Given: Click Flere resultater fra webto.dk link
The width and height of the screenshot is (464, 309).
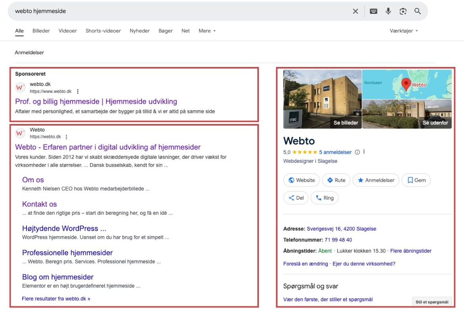Looking at the screenshot, I should (x=56, y=299).
